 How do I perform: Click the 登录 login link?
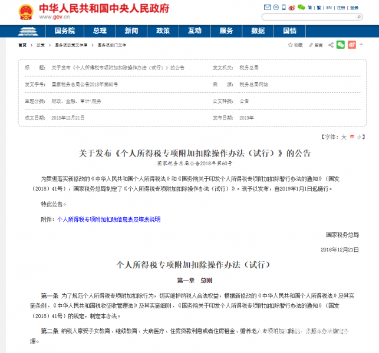click(x=354, y=8)
